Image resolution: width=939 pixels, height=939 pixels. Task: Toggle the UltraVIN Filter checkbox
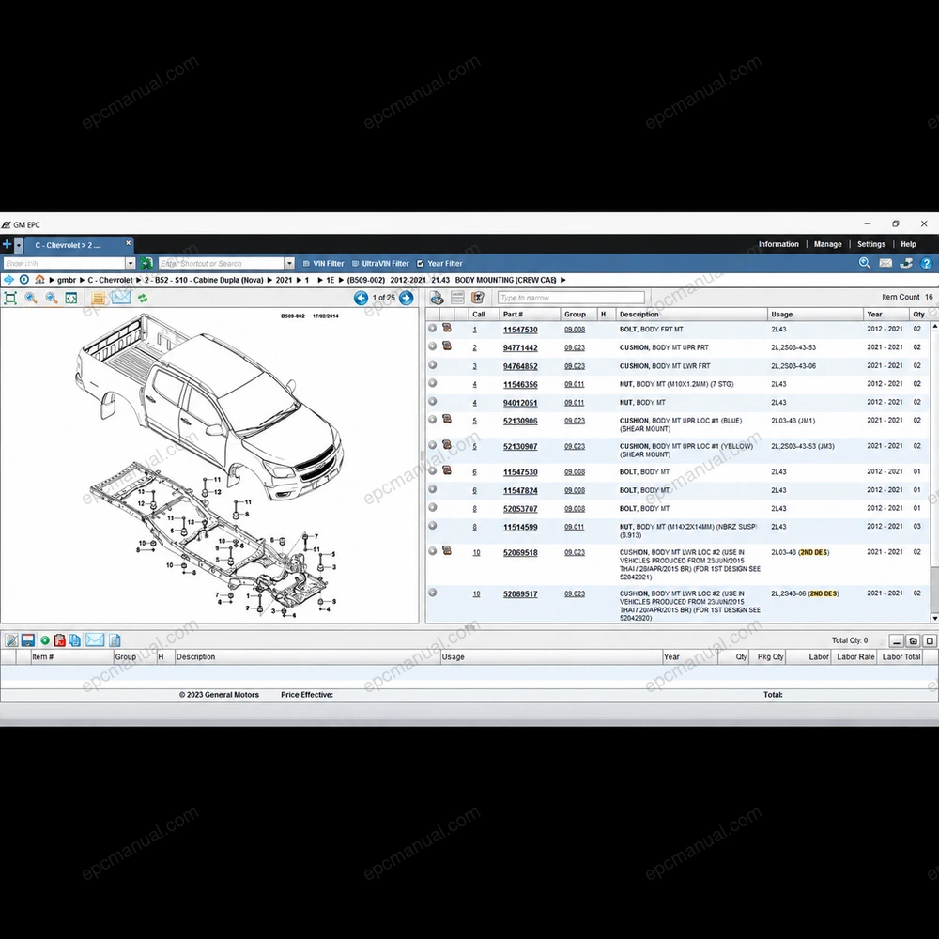pos(355,264)
